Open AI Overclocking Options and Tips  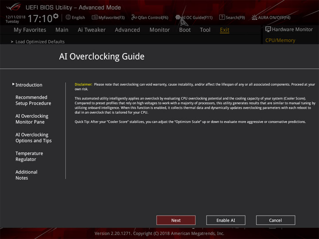(33, 138)
